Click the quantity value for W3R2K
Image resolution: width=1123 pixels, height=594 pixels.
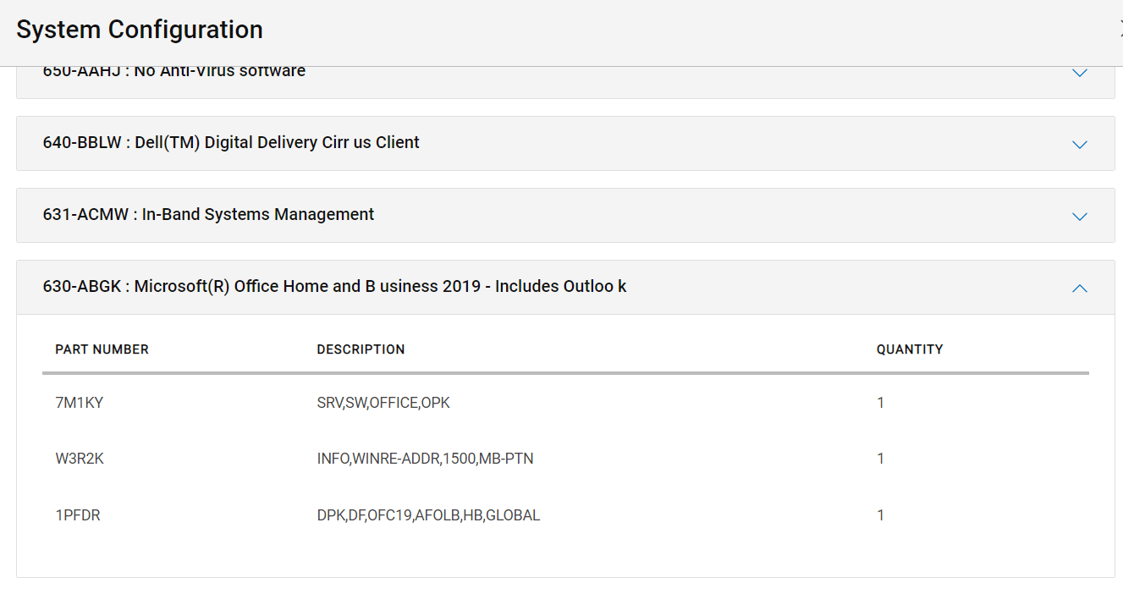pos(881,459)
